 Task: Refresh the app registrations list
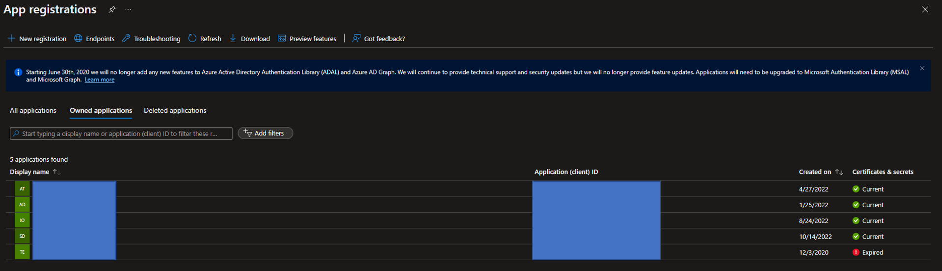(205, 39)
